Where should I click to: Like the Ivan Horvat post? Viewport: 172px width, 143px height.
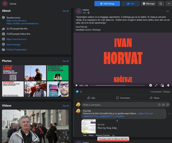point(91,98)
